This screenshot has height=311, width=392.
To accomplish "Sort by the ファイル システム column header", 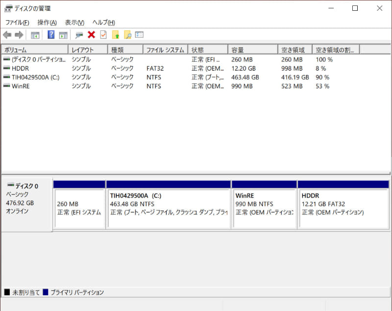I will (166, 50).
